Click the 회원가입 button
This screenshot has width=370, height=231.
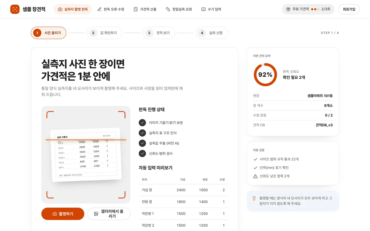coord(349,9)
